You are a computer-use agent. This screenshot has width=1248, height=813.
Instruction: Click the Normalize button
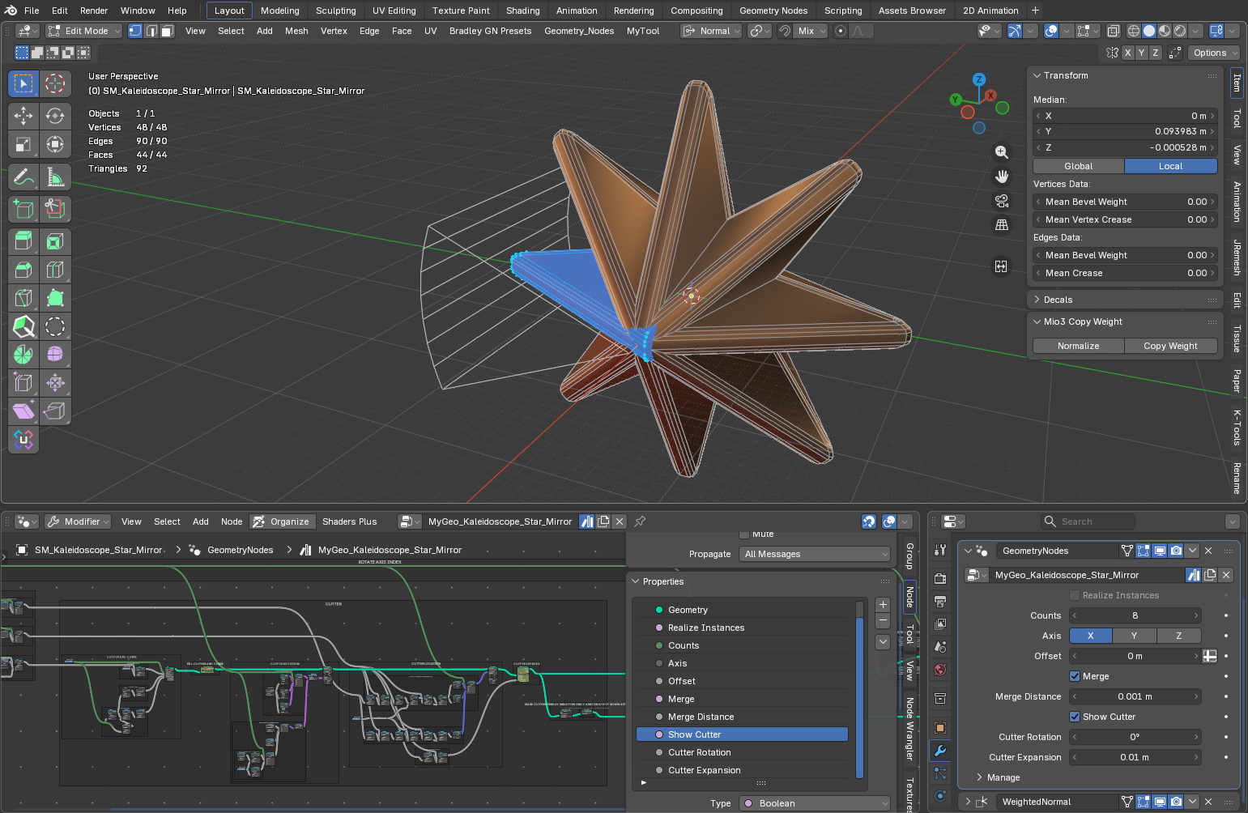pos(1079,346)
